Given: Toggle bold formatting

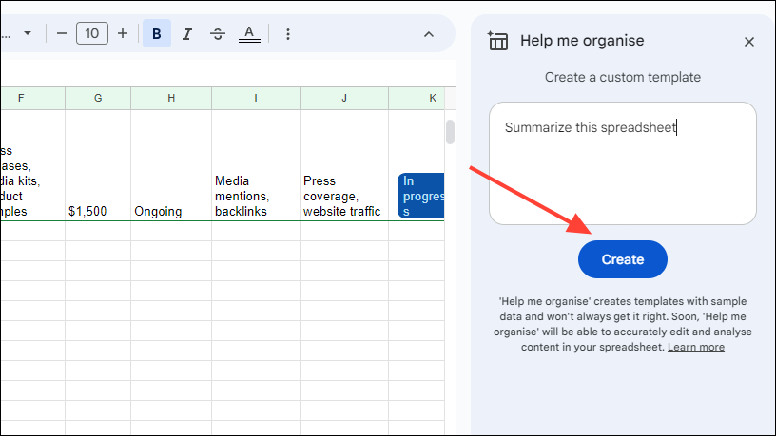Looking at the screenshot, I should tap(156, 33).
